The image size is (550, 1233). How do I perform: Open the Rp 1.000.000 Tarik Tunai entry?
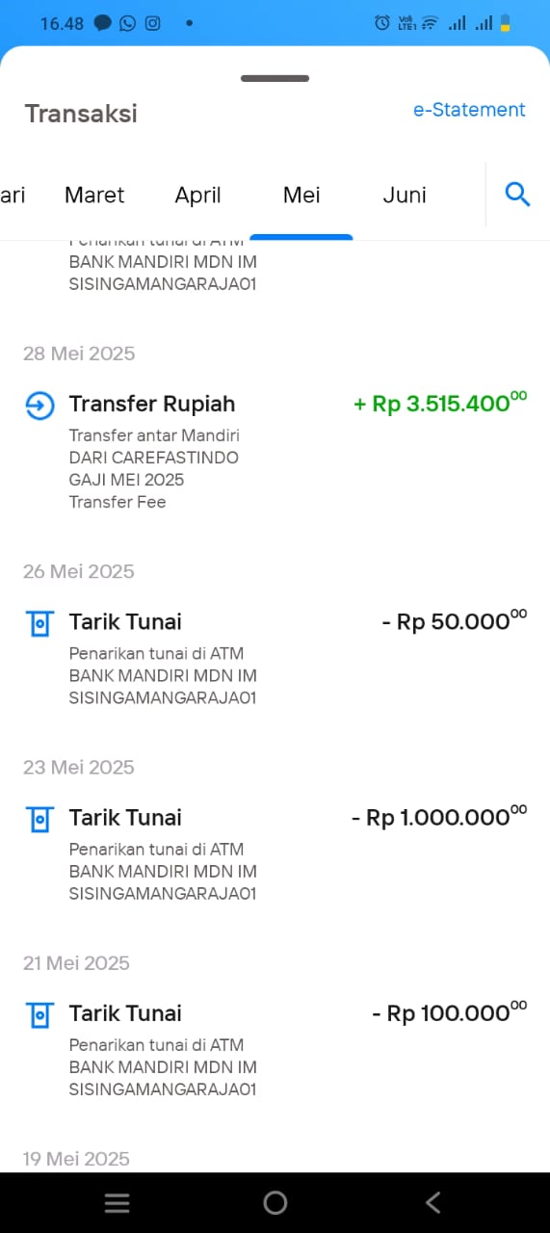click(275, 853)
